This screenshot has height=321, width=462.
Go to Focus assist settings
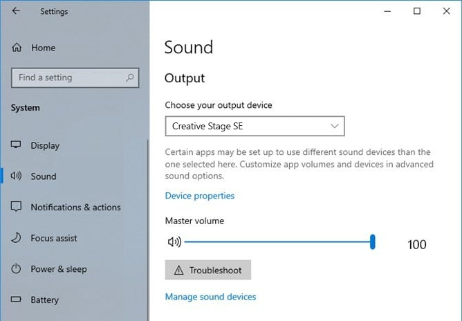54,238
